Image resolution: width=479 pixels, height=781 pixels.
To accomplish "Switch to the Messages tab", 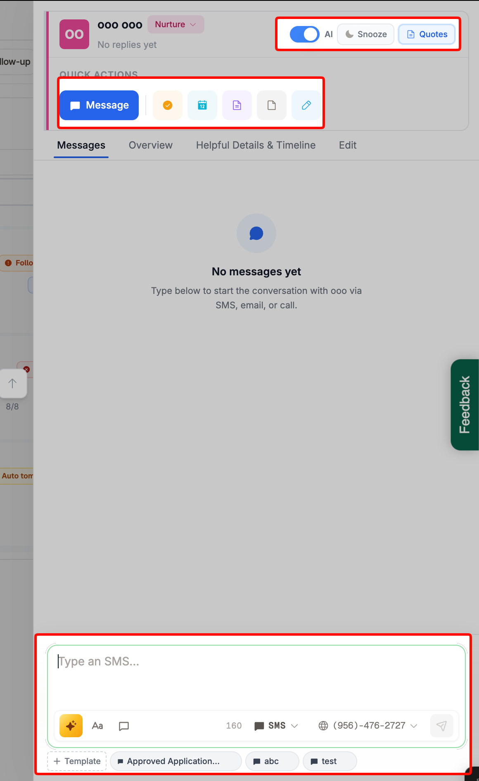I will coord(81,145).
